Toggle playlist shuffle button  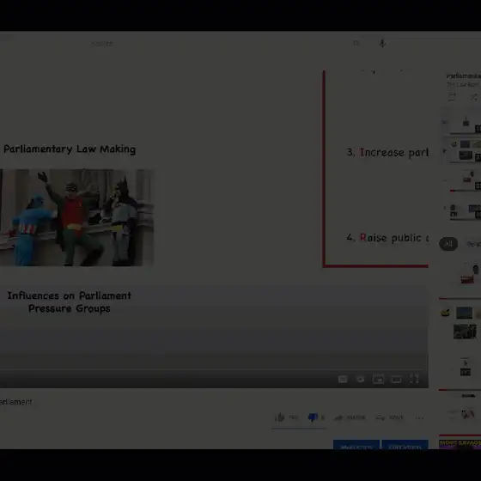coord(473,98)
